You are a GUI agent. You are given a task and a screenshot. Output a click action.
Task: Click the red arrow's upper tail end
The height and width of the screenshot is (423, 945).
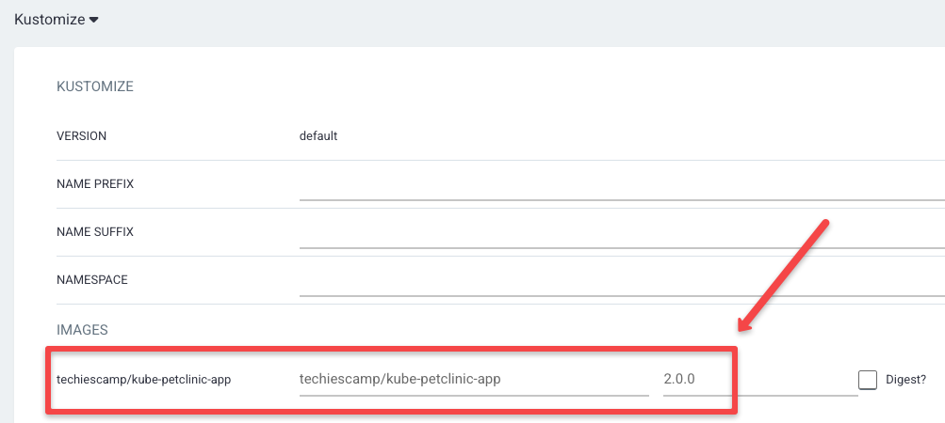pyautogui.click(x=824, y=224)
